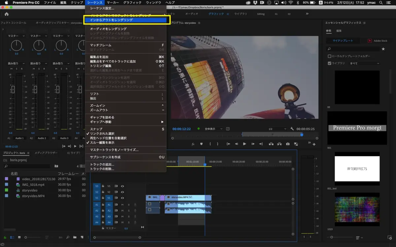Click the Lift icon in the Program monitor

point(271,143)
